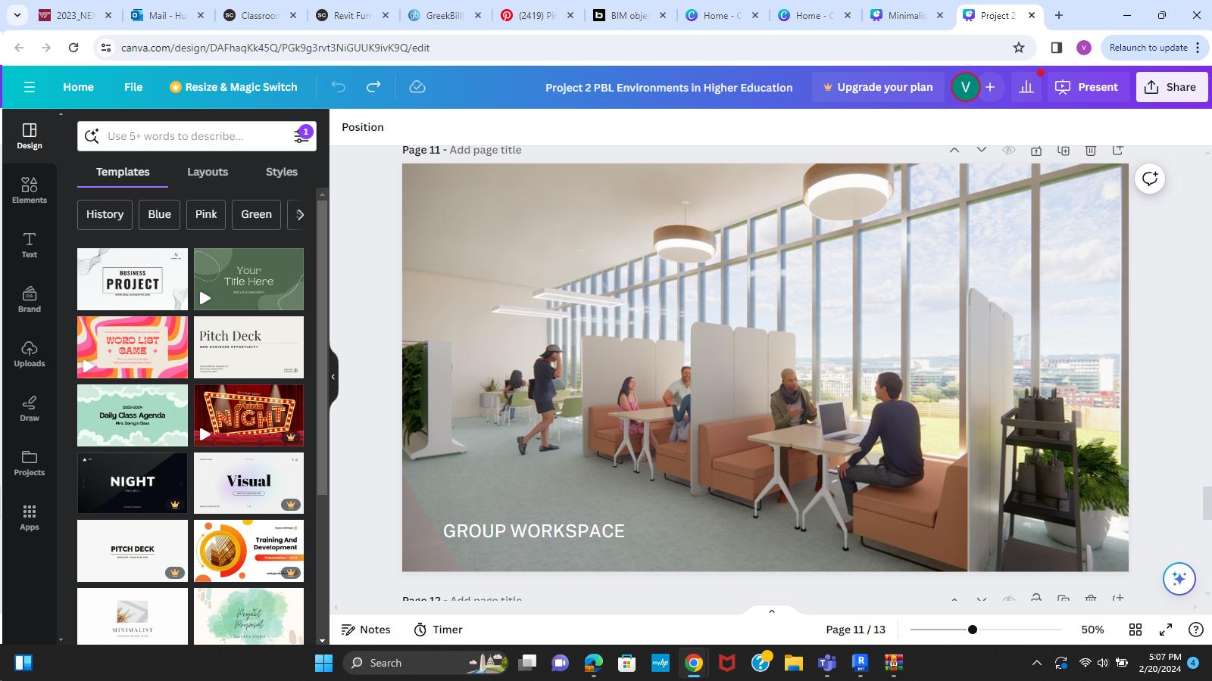Screen dimensions: 1212x681
Task: Open the Apps panel
Action: click(x=30, y=518)
